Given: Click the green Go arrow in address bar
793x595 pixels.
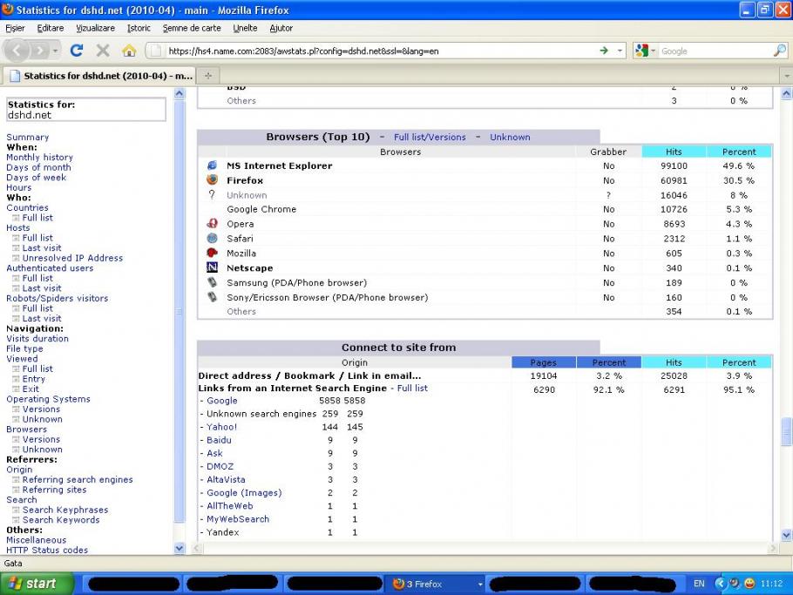Looking at the screenshot, I should point(604,51).
